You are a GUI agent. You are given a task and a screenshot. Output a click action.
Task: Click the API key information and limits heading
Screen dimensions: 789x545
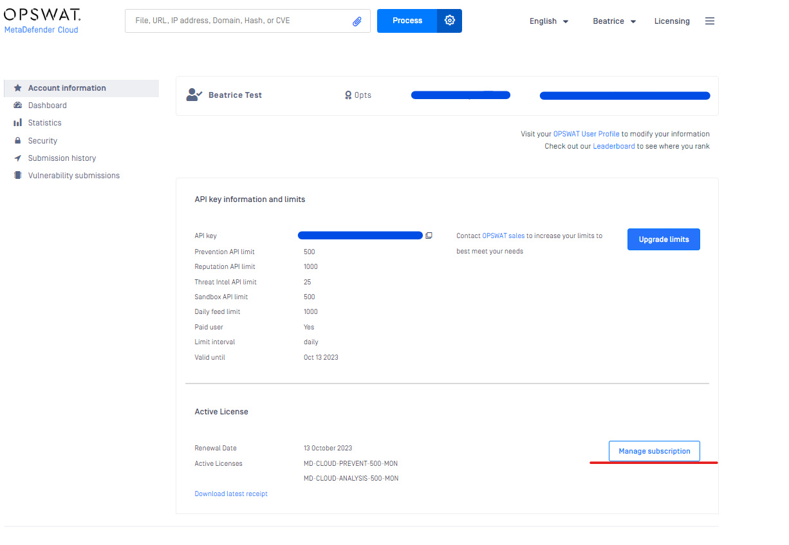point(250,199)
